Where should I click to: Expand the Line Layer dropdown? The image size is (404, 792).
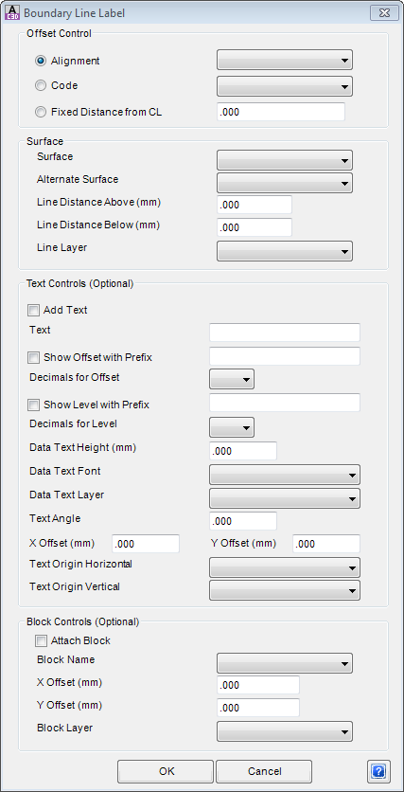click(285, 251)
